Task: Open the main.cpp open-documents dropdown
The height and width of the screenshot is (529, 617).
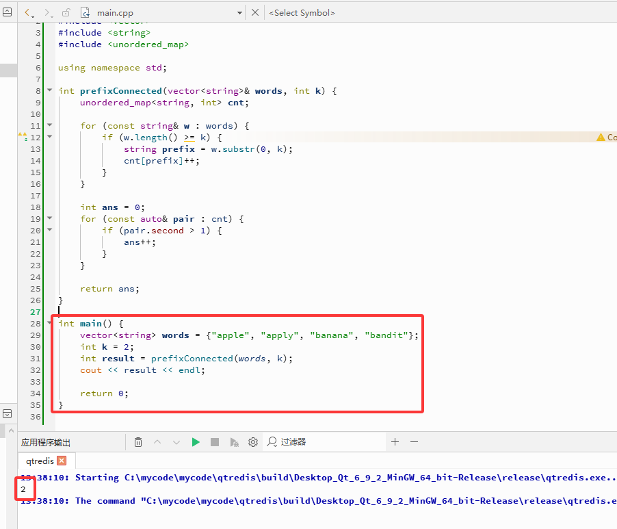Action: coord(239,13)
